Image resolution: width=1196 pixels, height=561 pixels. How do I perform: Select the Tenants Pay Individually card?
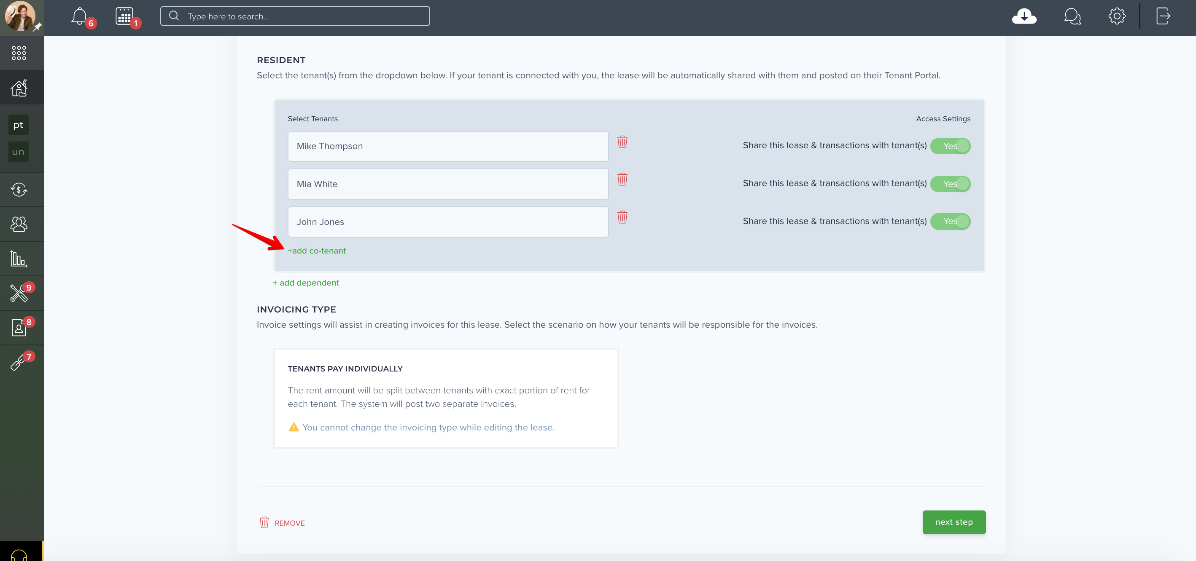[446, 398]
